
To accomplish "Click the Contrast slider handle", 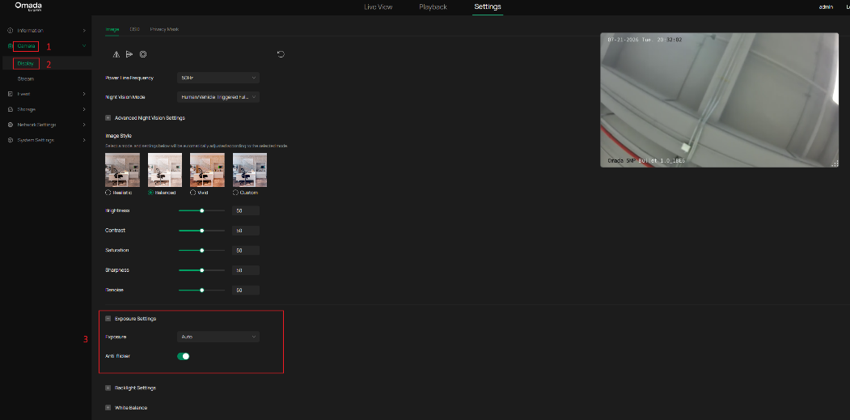I will tap(201, 231).
